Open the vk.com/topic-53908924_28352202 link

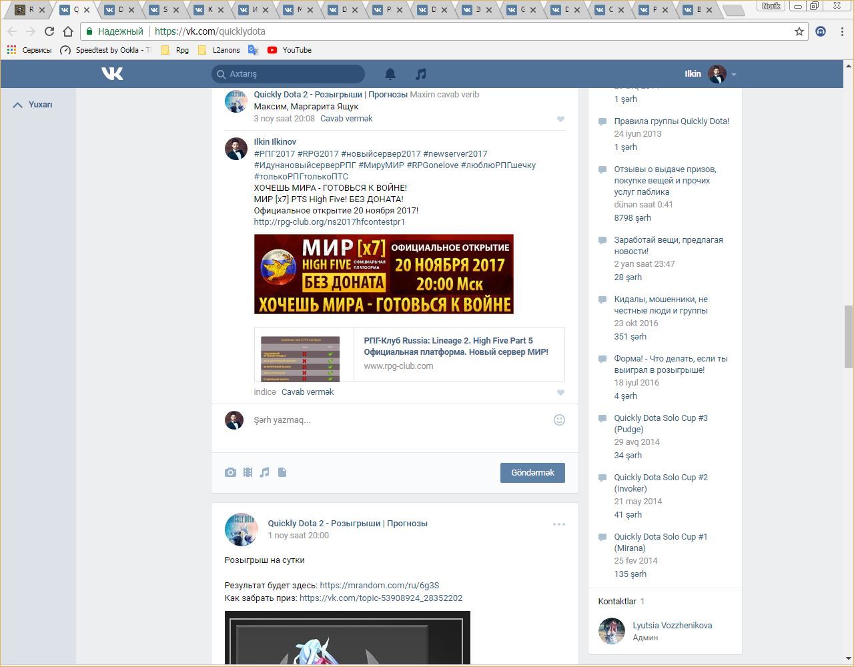pyautogui.click(x=381, y=598)
